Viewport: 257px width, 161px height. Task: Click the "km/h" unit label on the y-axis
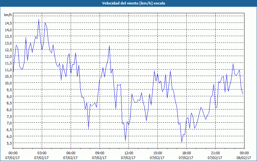pyautogui.click(x=8, y=15)
